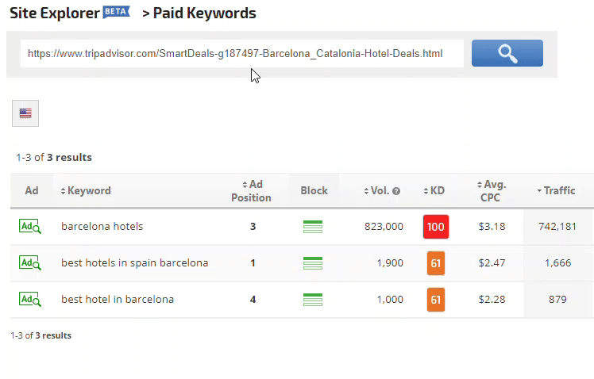This screenshot has height=379, width=594.
Task: Open the barcelona hotels keyword link
Action: tap(102, 227)
